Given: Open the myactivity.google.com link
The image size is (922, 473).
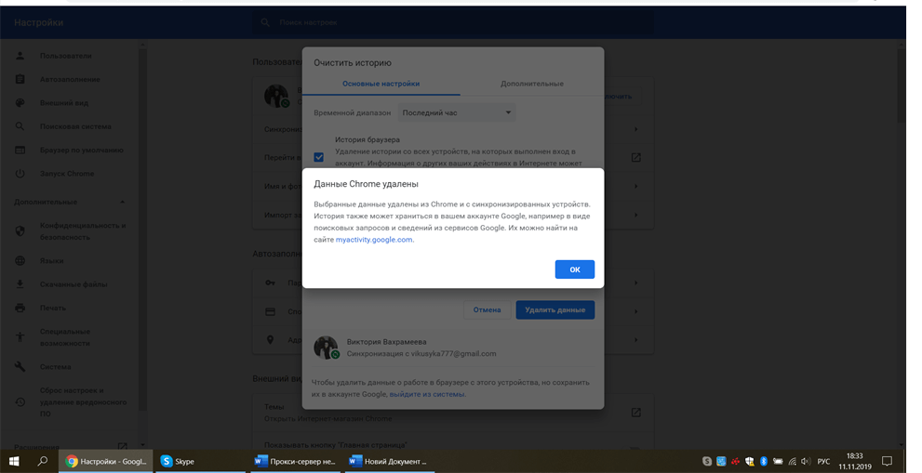Looking at the screenshot, I should tap(374, 240).
